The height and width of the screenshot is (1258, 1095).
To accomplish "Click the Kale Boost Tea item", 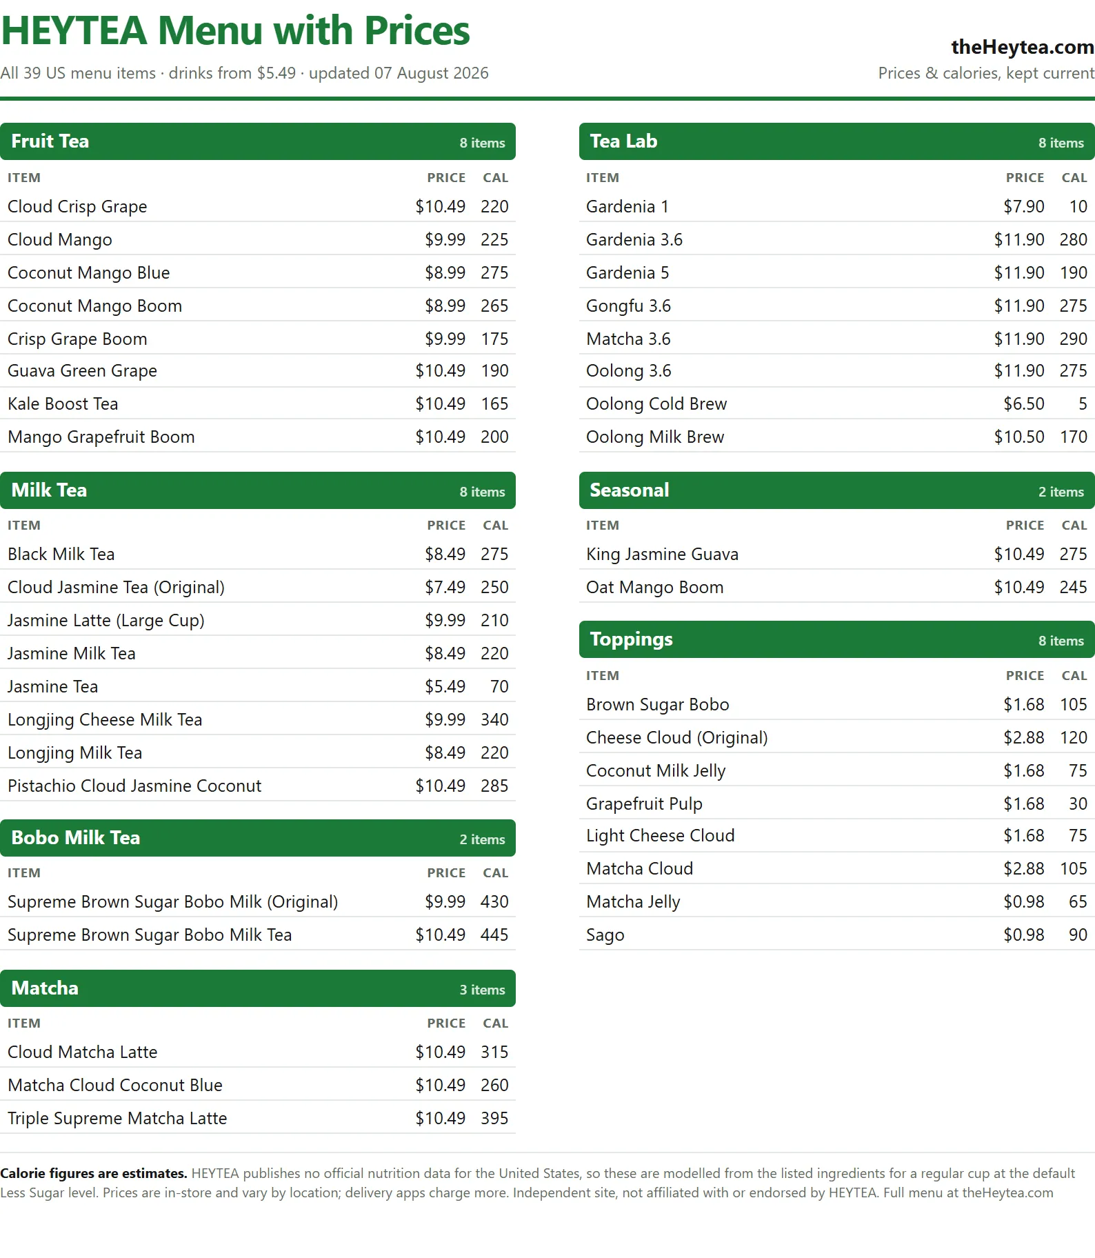I will [x=258, y=403].
